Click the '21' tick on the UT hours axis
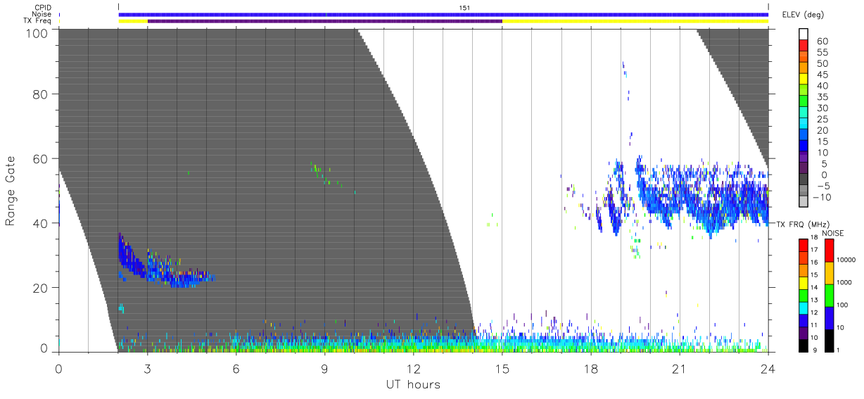Screen dimensions: 864x399 680,368
